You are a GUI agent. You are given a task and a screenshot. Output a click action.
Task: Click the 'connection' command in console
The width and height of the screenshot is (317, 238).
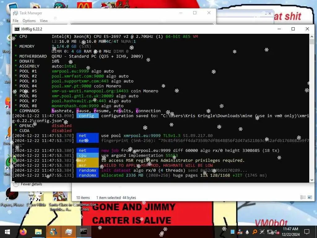tap(148, 111)
